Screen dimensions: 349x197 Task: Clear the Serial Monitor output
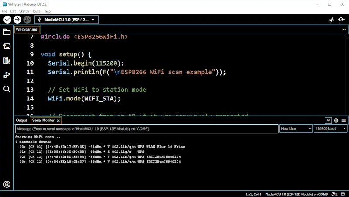343,121
